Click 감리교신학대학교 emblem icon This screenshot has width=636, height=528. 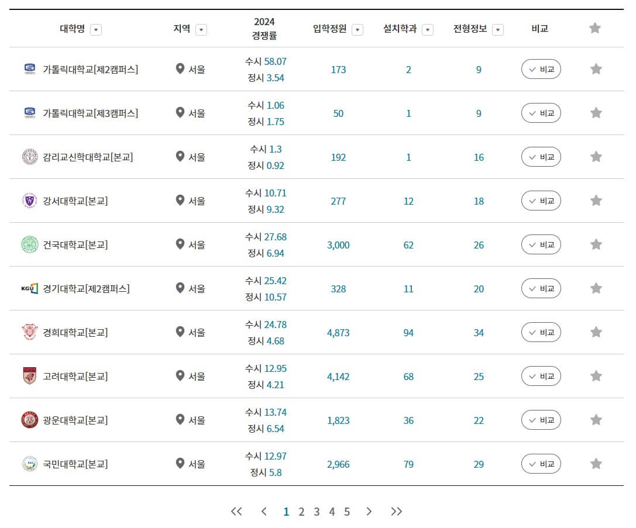pyautogui.click(x=30, y=157)
